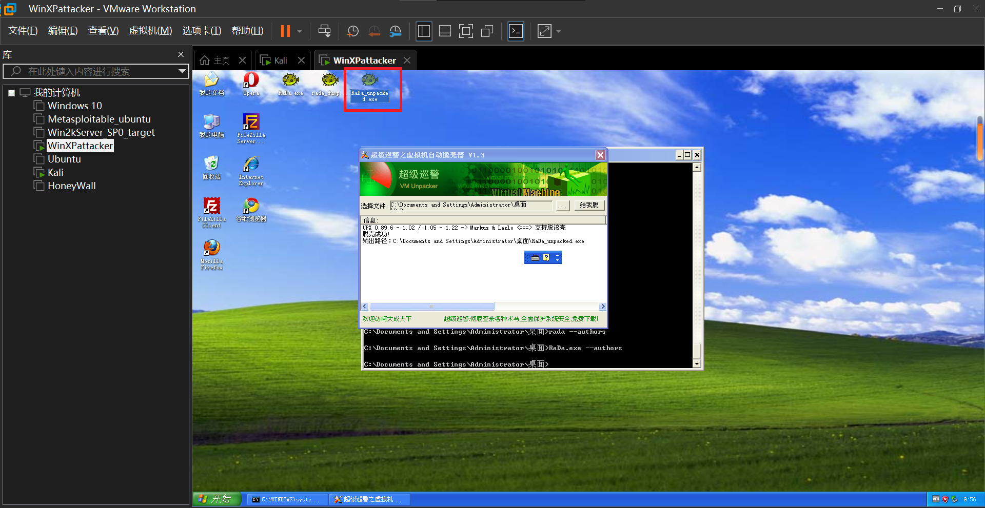Viewport: 985px width, 508px height.
Task: Select the 回收站 recycle bin icon
Action: click(211, 168)
